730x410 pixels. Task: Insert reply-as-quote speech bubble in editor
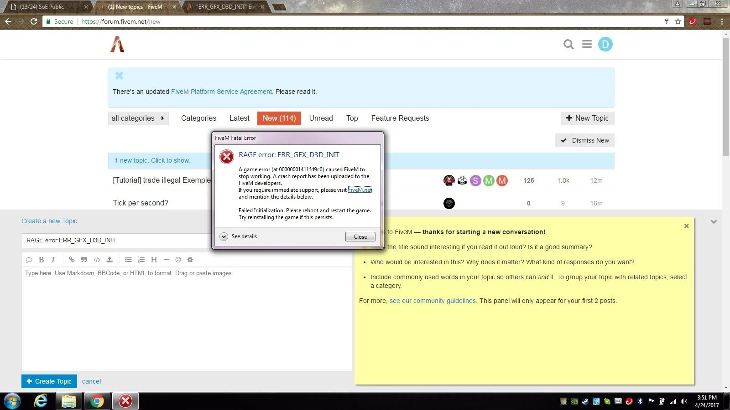point(29,260)
